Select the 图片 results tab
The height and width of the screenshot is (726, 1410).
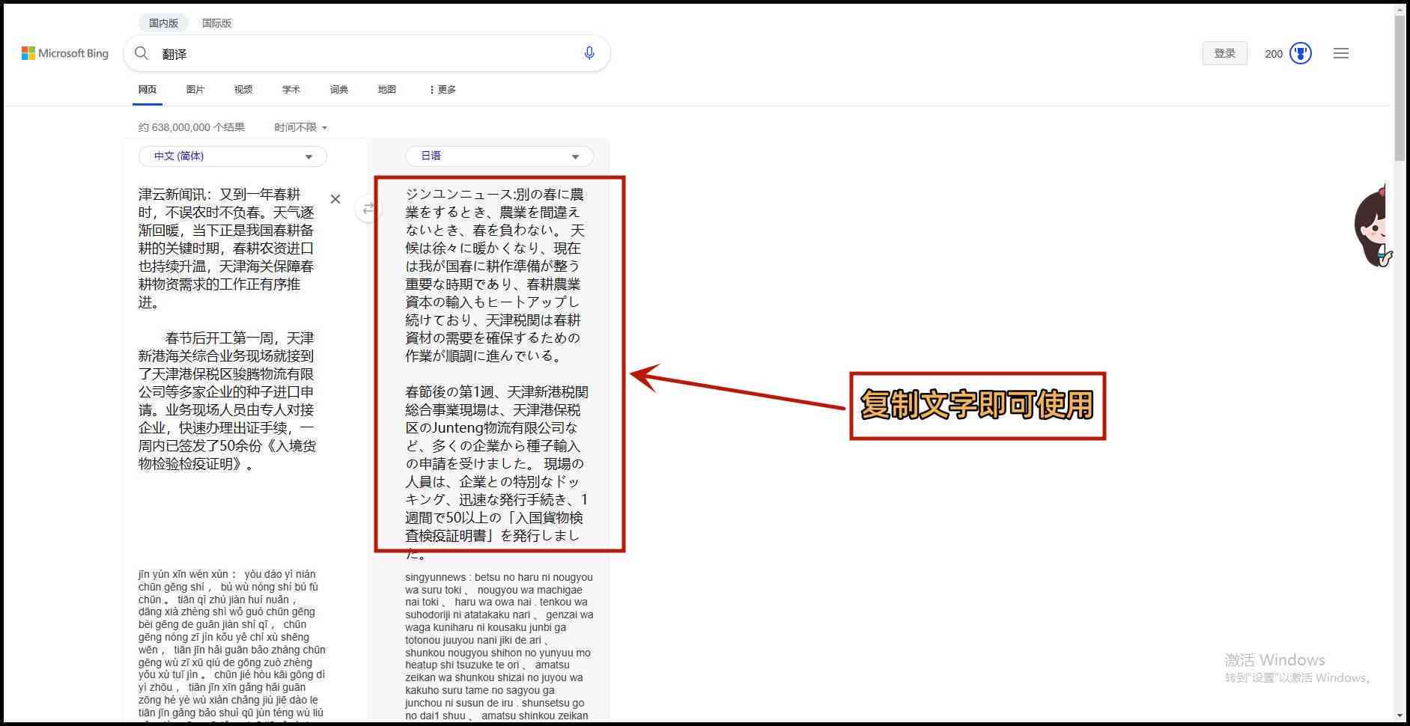[x=195, y=89]
